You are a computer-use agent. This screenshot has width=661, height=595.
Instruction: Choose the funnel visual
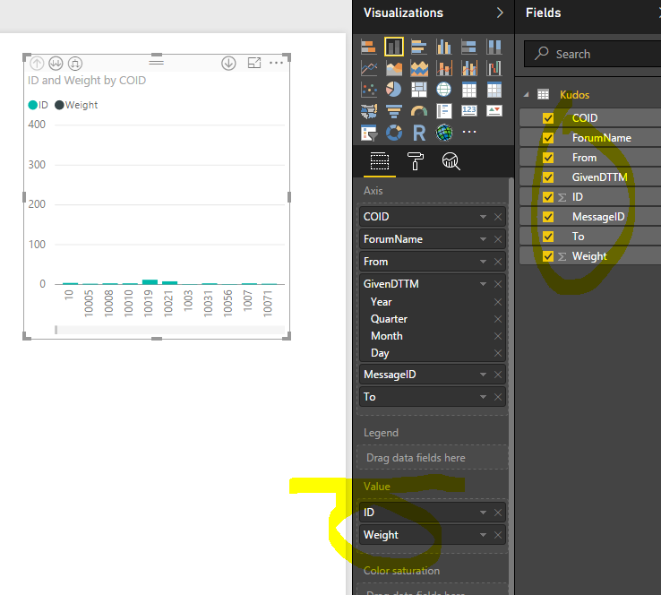pos(394,111)
